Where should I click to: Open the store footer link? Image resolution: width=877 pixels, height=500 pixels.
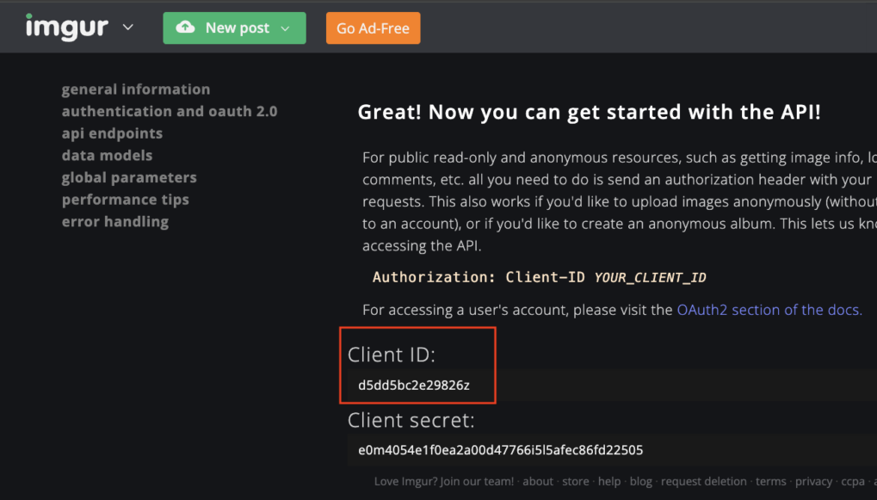point(576,482)
